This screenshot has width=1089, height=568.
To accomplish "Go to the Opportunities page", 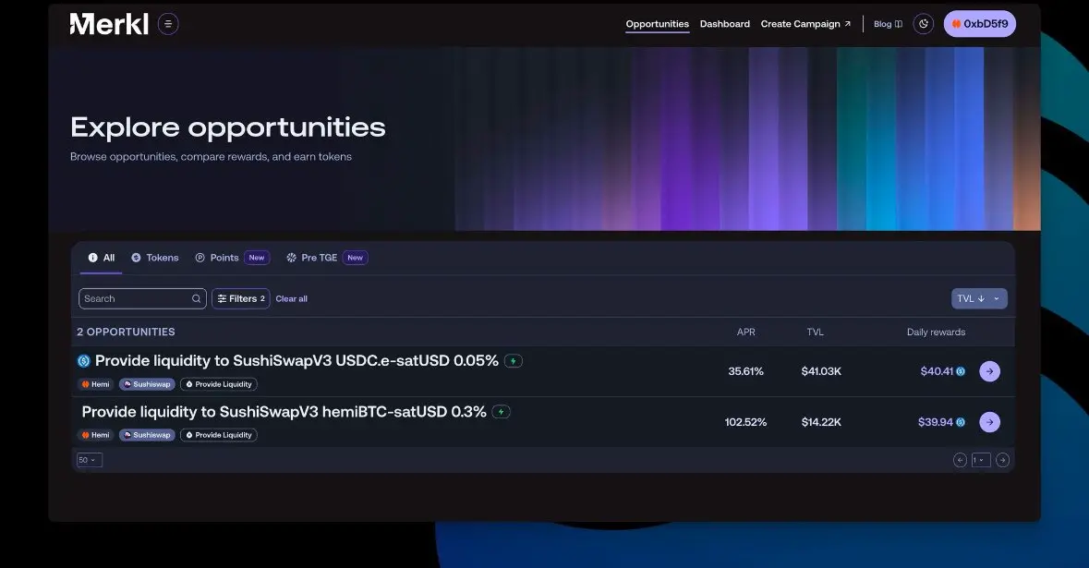I will [657, 24].
